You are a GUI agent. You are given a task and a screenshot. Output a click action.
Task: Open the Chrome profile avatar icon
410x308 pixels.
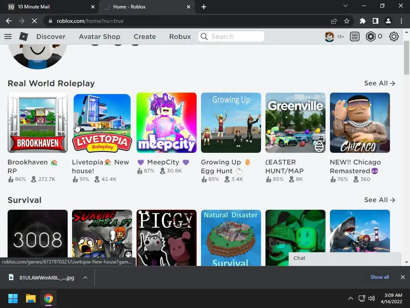(x=388, y=21)
